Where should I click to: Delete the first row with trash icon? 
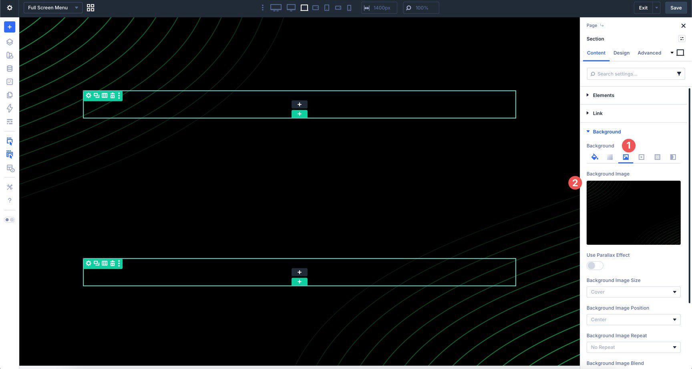(113, 95)
